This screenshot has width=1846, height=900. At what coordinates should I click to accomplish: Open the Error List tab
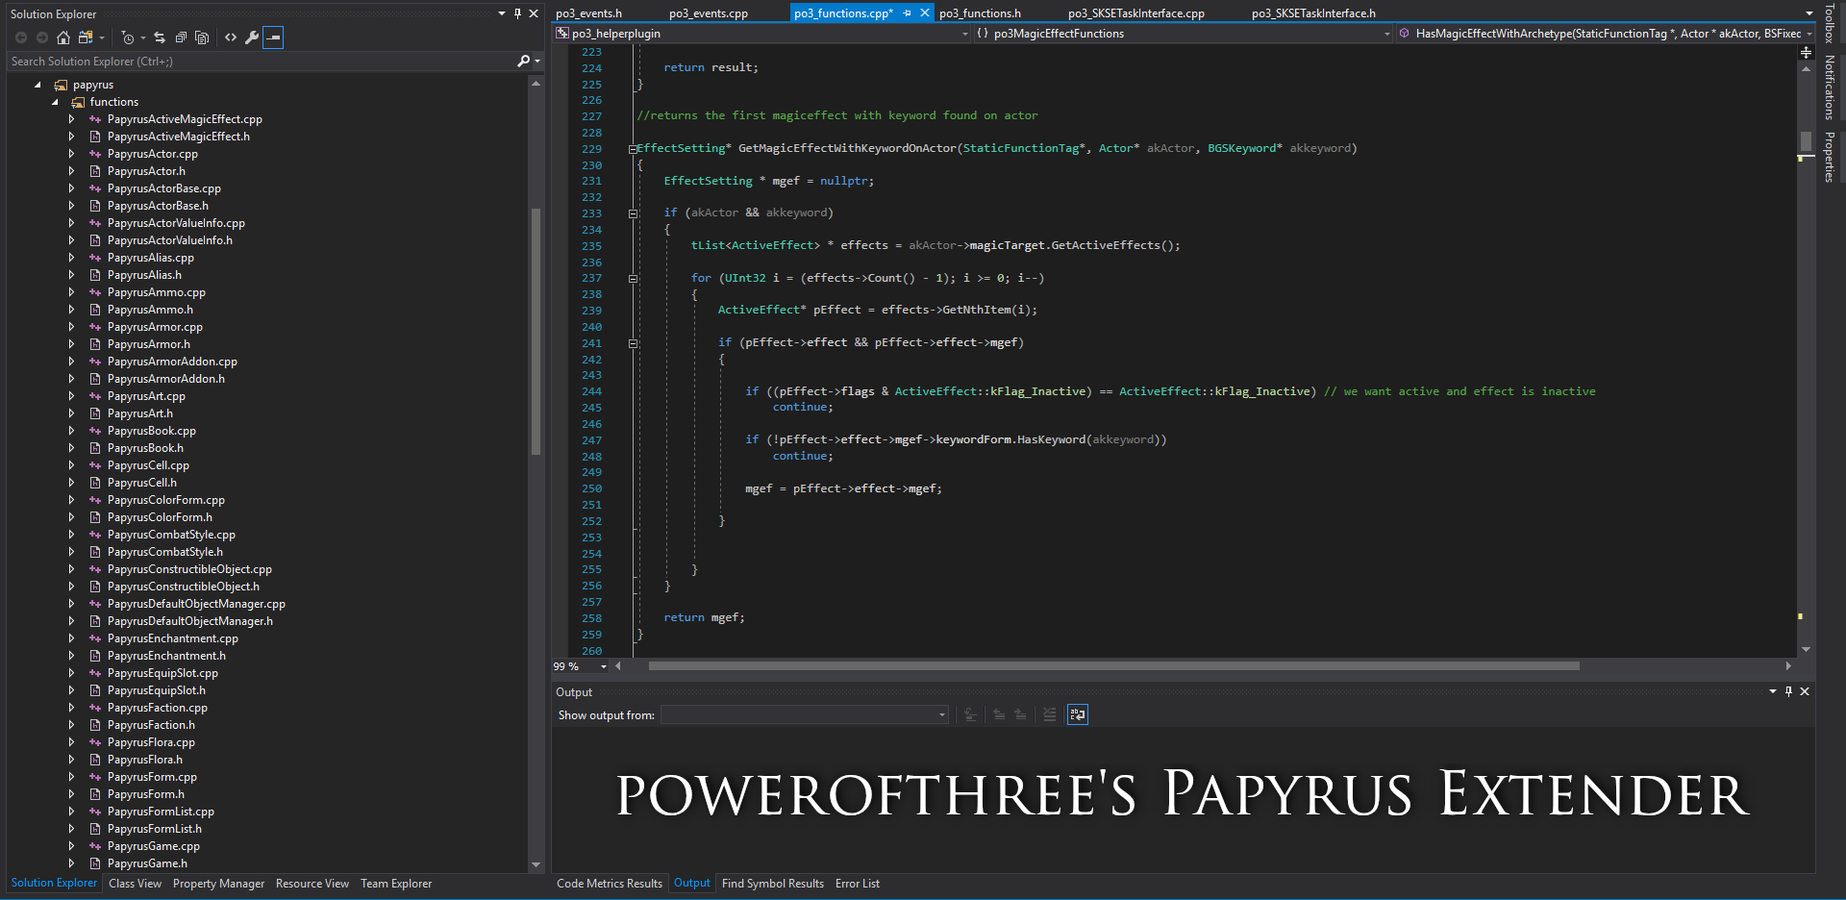[x=857, y=884]
